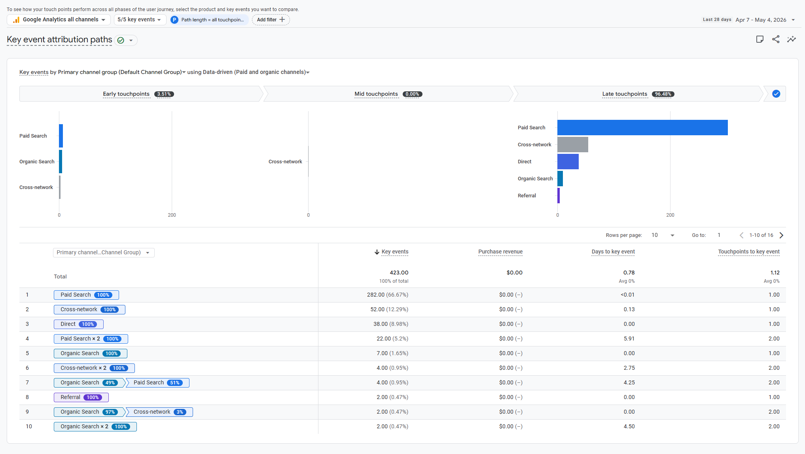Select the Mid touchpoints segment
Viewport: 805px width, 454px height.
click(x=388, y=94)
